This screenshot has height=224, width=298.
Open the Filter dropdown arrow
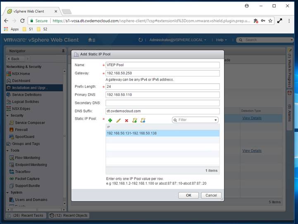tap(215, 120)
